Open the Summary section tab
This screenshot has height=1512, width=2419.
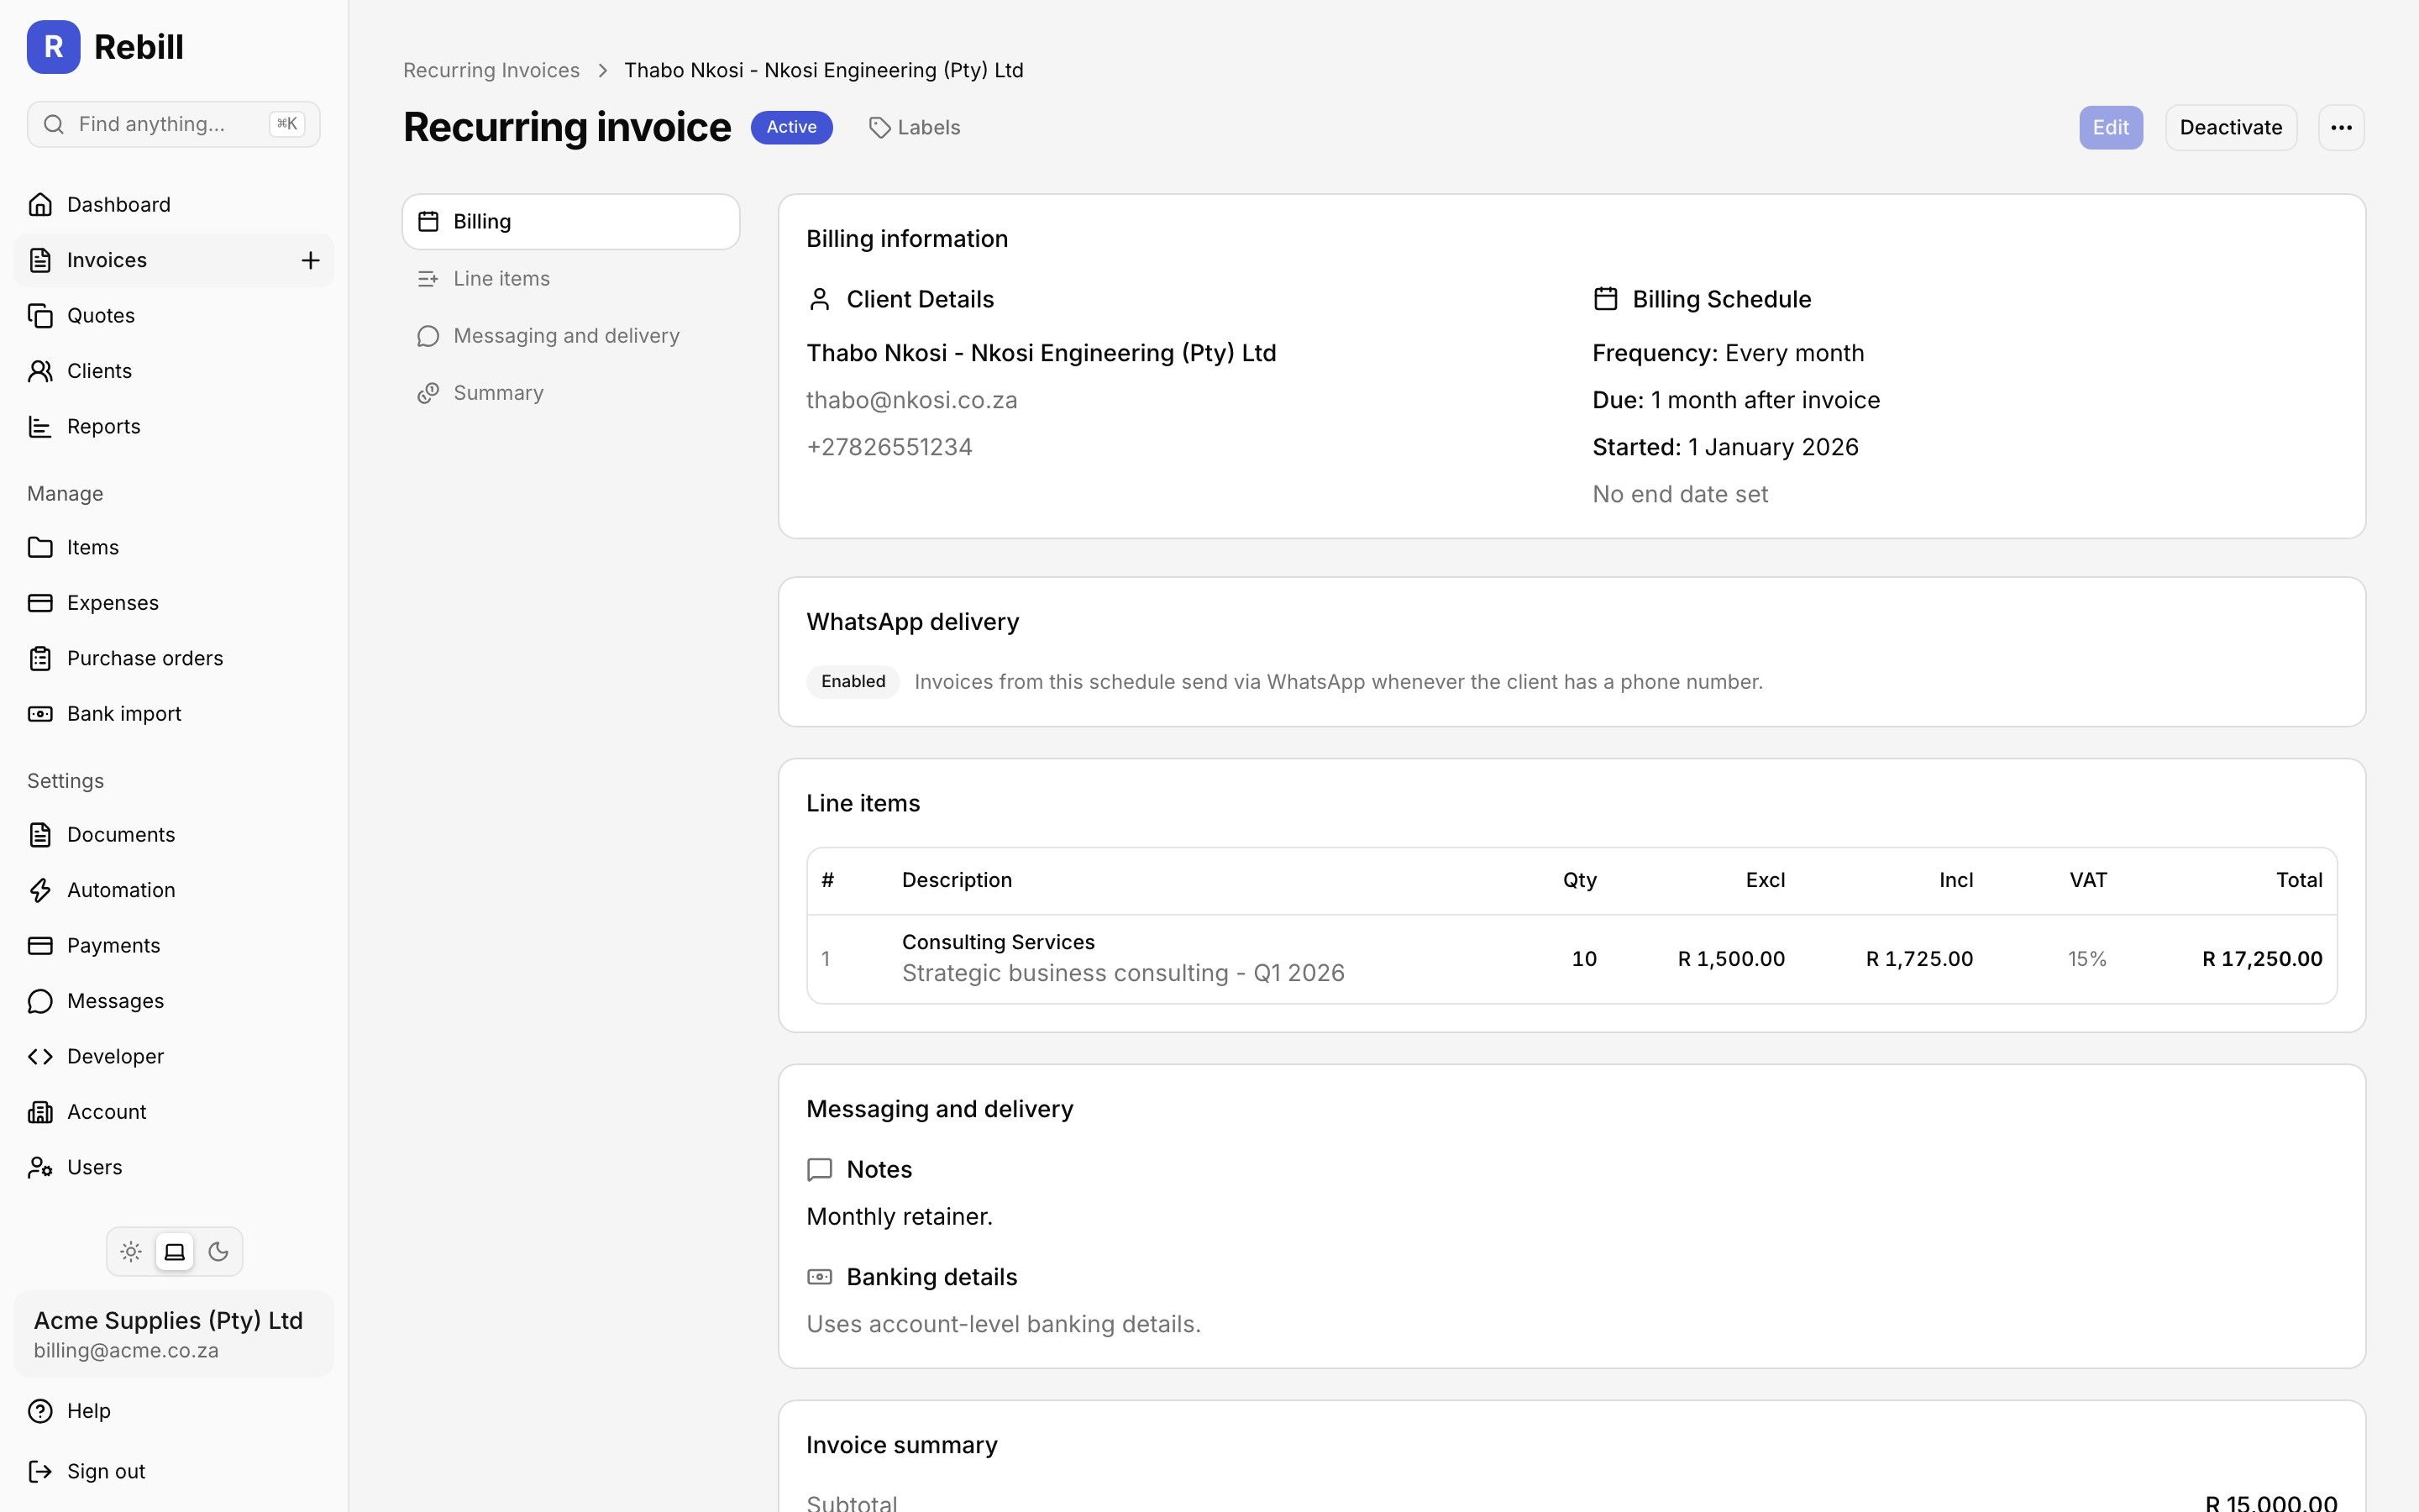pos(571,393)
